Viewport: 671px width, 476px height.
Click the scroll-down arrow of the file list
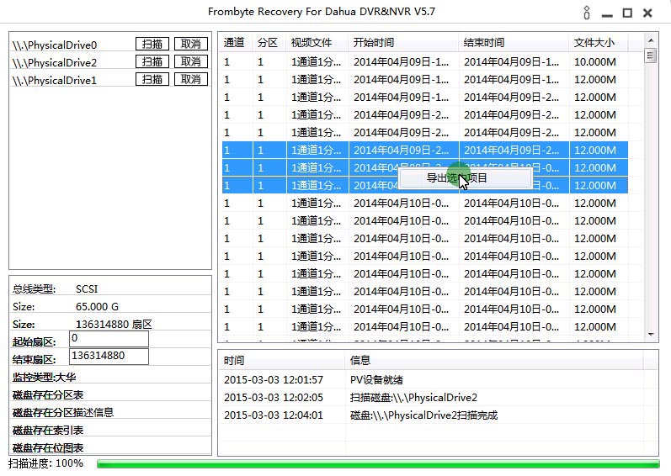[x=650, y=334]
